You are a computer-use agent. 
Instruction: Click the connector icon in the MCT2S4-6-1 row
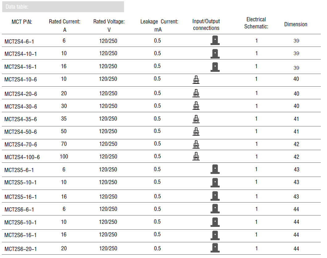click(215, 40)
